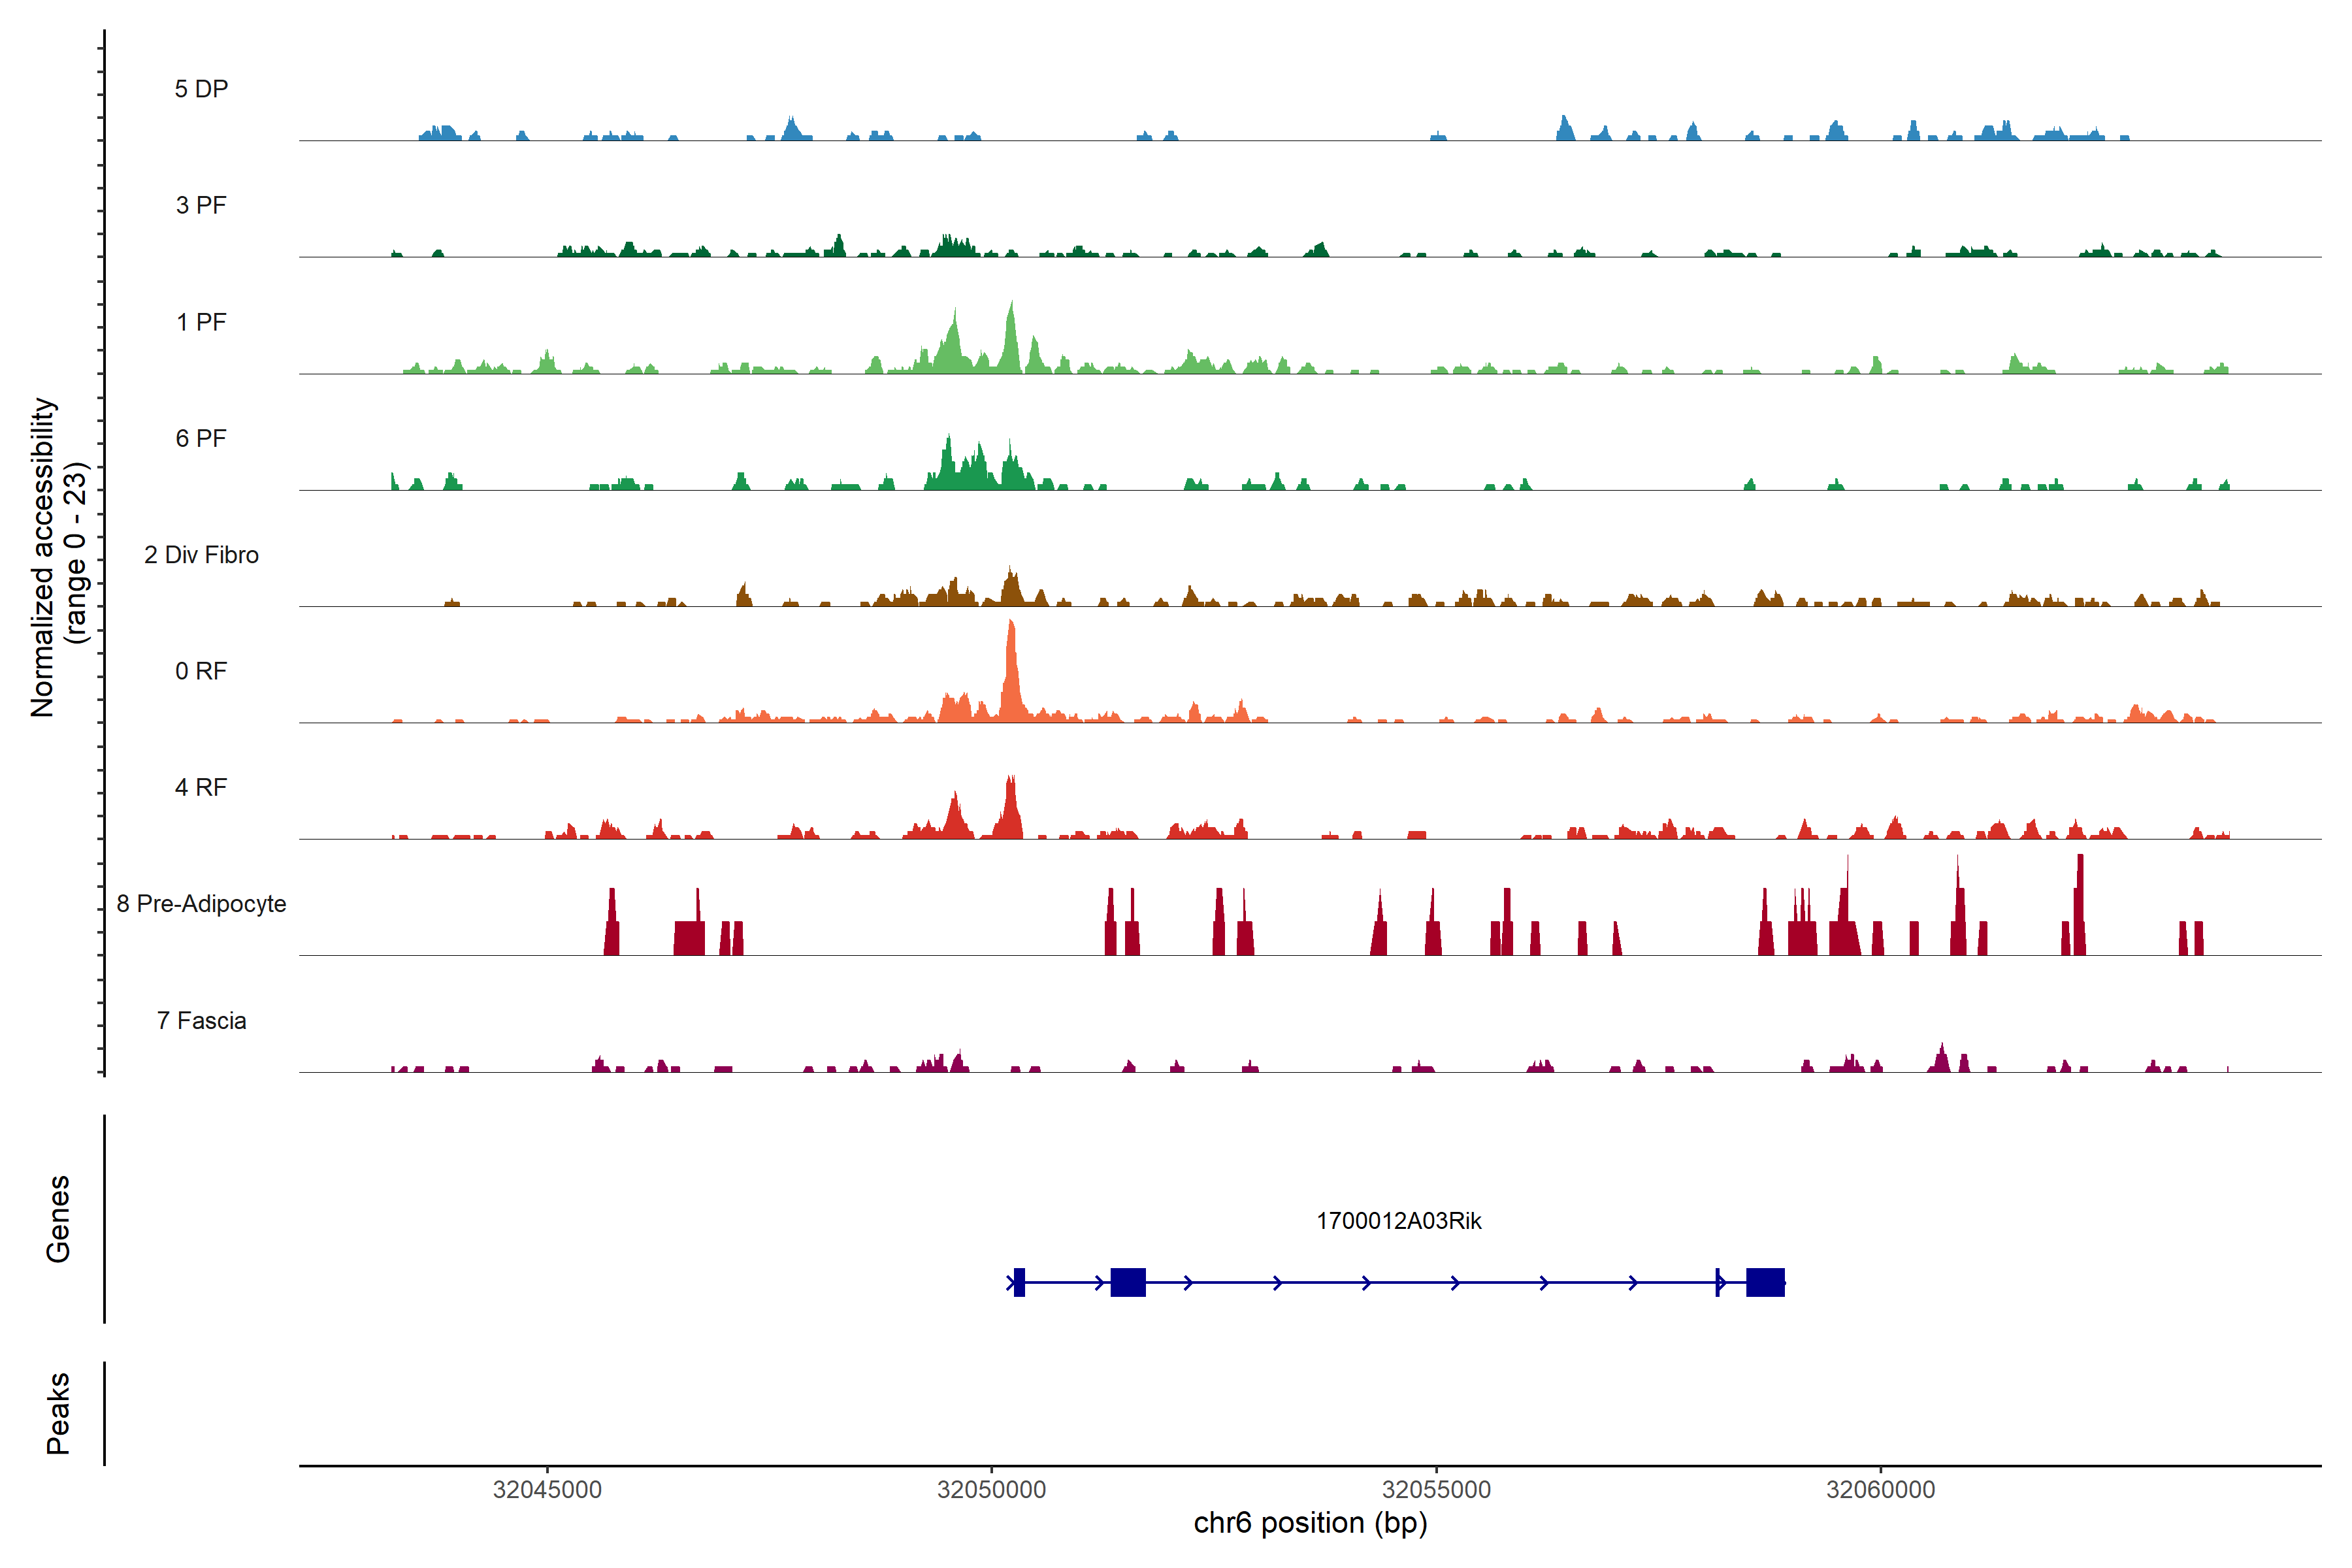Click the 32050000 axis tick label
This screenshot has width=2352, height=1568.
pos(991,1489)
